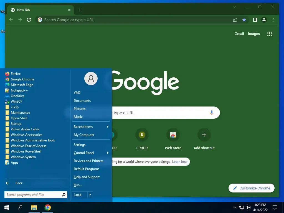Open the Startup folder
The image size is (284, 213).
point(13,124)
